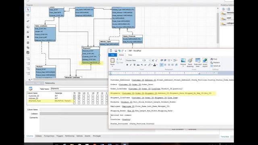258x145 pixels.
Task: Toggle NN checkbox for Shipment_Type row
Action: pos(79,101)
